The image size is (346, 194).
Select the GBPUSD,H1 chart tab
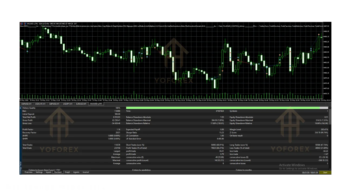(54, 104)
